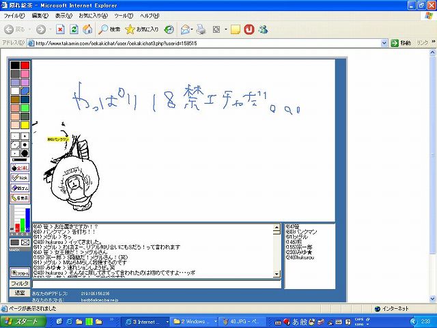Click the browser Back arrow button
Viewport: 437px width, 328px height.
point(9,29)
